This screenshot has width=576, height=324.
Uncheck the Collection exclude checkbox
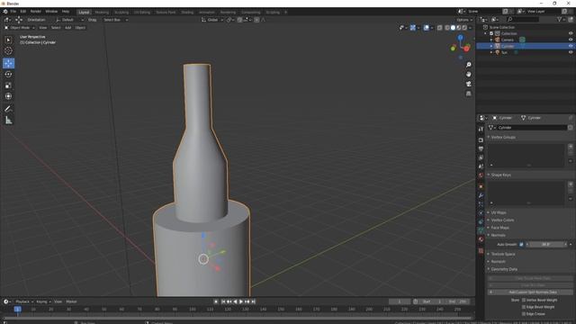point(491,33)
